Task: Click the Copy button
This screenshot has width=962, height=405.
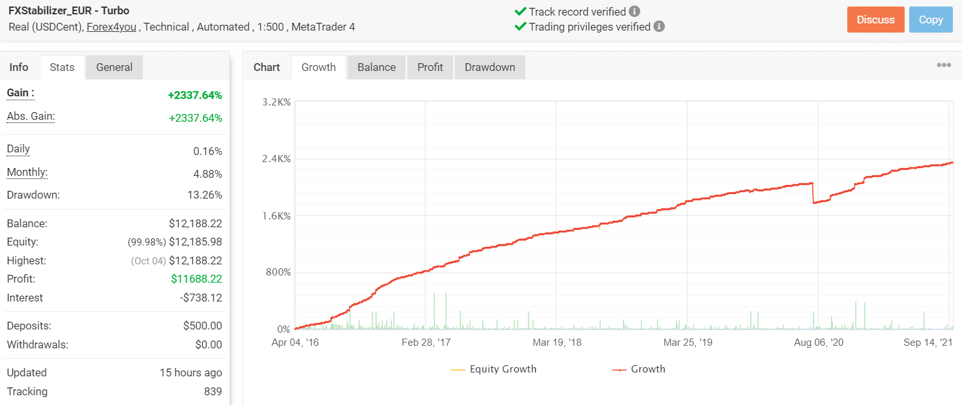Action: pyautogui.click(x=931, y=20)
